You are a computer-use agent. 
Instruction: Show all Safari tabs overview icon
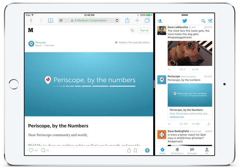point(147,20)
